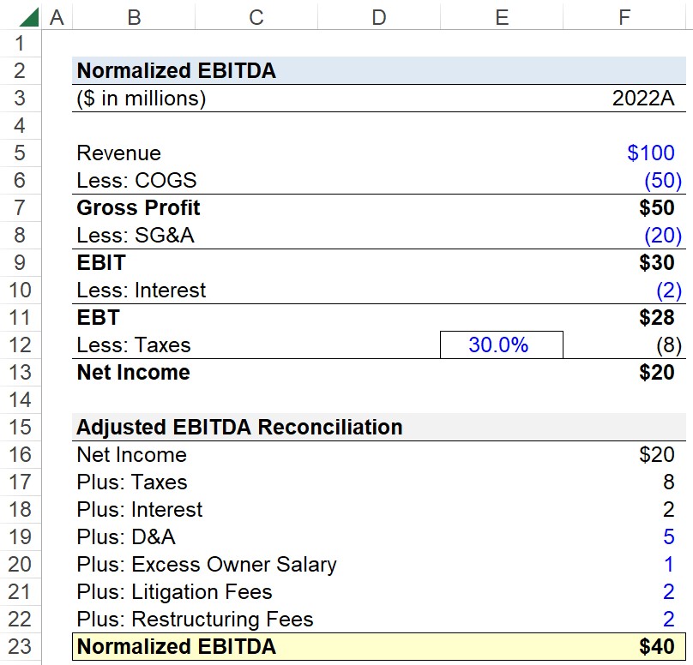
Task: Select the Excess Owner Salary value 1
Action: coord(624,565)
